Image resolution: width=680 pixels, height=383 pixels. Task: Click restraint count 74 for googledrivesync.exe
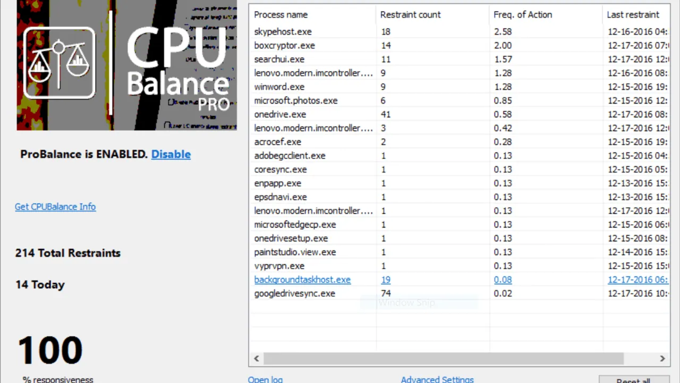tap(386, 294)
